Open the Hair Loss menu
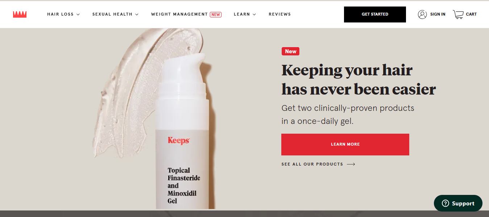Viewport: 489px width, 217px height. click(x=60, y=14)
